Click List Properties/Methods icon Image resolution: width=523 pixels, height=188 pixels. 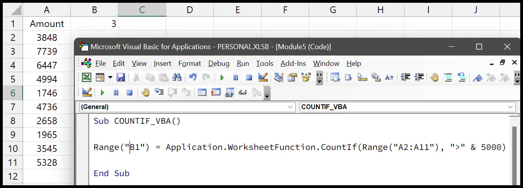[x=335, y=78]
